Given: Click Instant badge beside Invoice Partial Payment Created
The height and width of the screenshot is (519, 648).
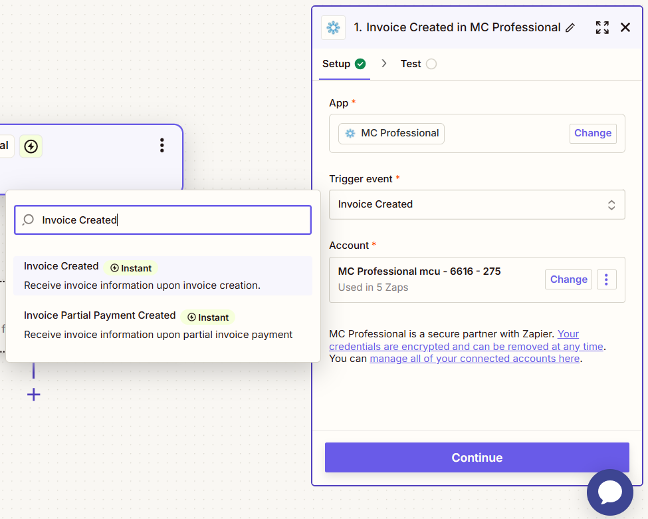Looking at the screenshot, I should [208, 317].
